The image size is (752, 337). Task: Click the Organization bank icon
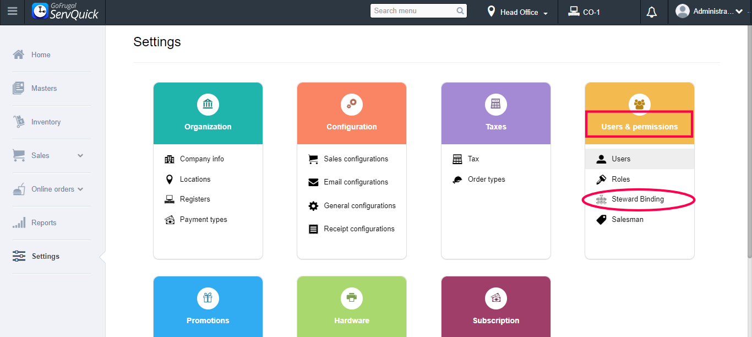(208, 104)
